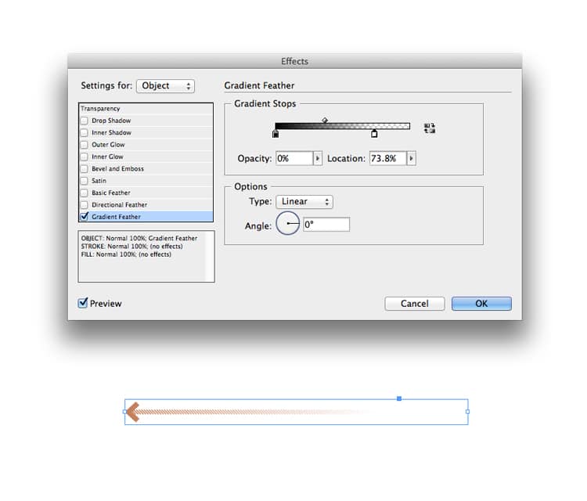The width and height of the screenshot is (587, 501).
Task: Enable the Satin checkbox
Action: (x=85, y=181)
